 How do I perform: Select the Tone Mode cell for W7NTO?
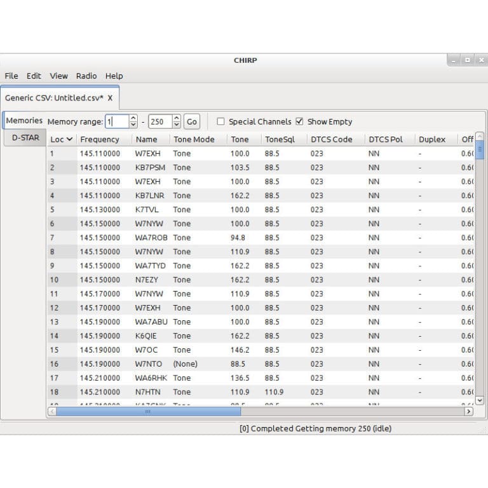pos(185,364)
